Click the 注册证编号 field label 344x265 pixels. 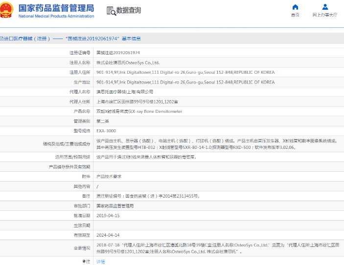click(x=80, y=53)
